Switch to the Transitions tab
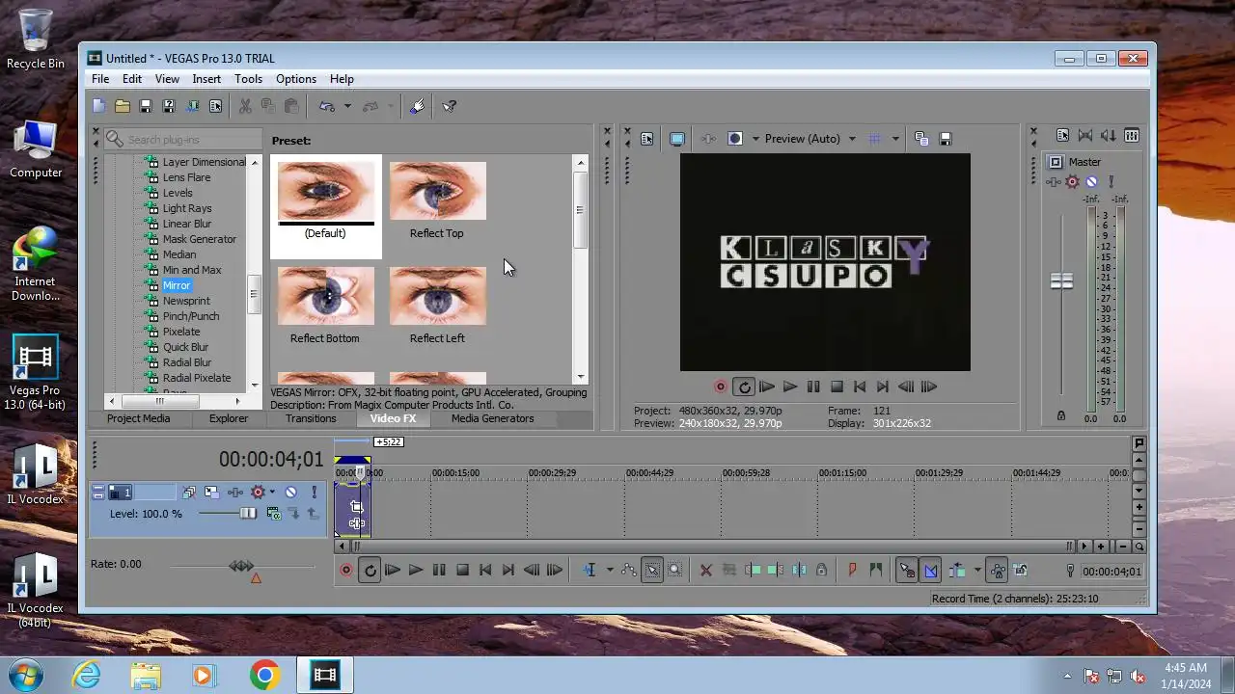1235x694 pixels. [311, 418]
